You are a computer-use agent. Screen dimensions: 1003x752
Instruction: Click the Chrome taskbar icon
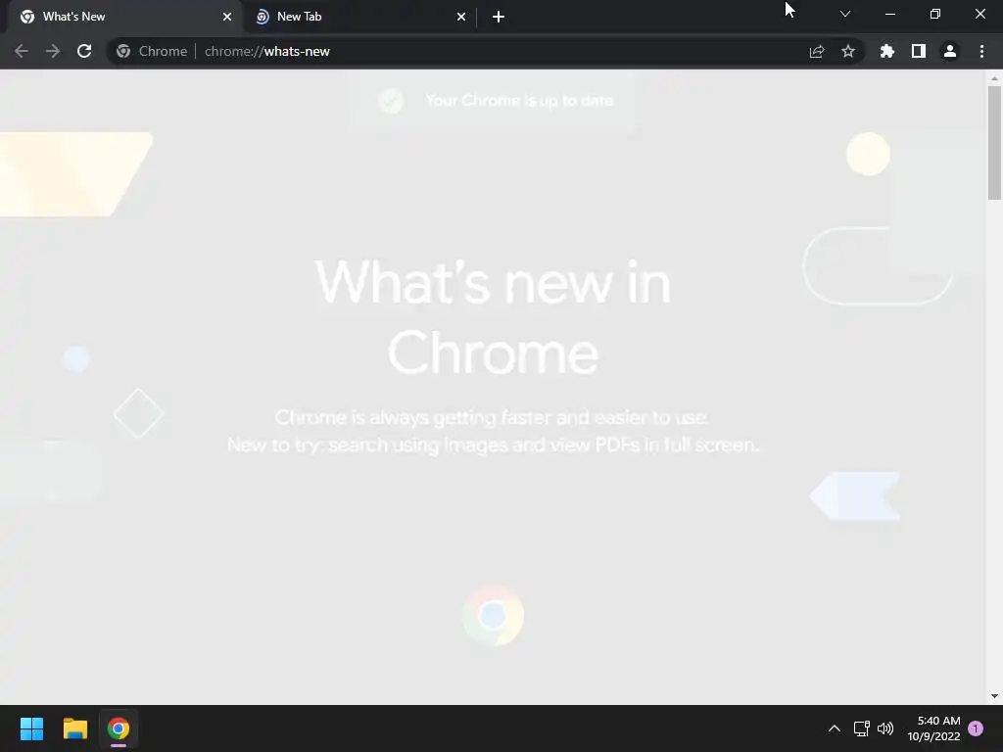[x=119, y=728]
